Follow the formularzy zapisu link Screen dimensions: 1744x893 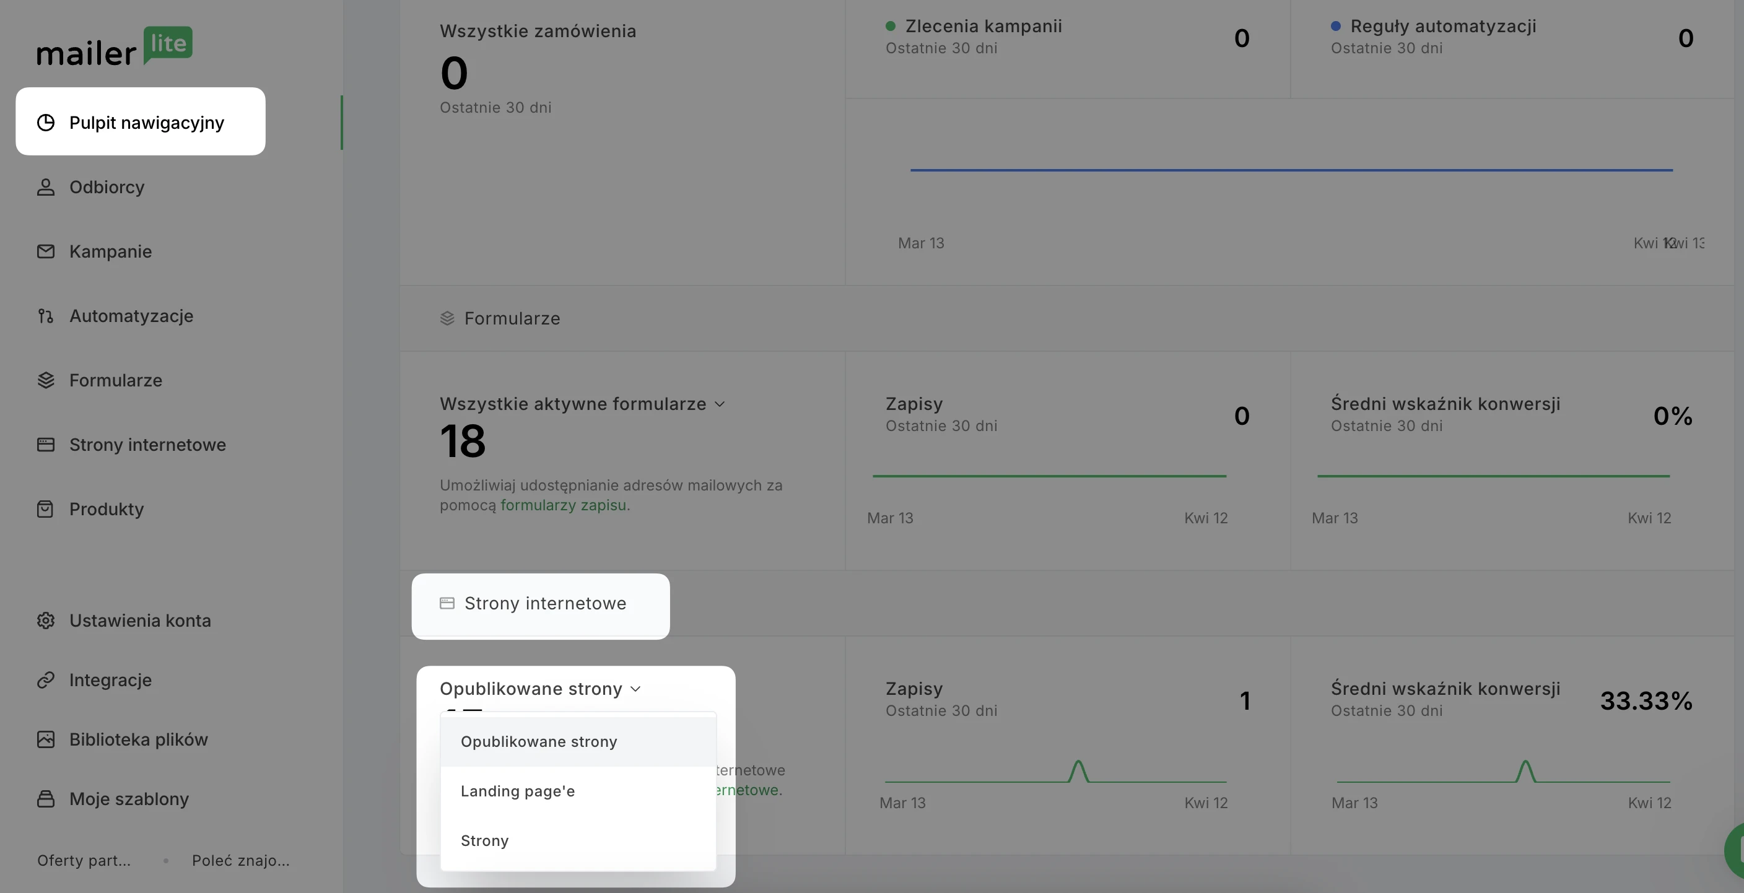click(564, 505)
